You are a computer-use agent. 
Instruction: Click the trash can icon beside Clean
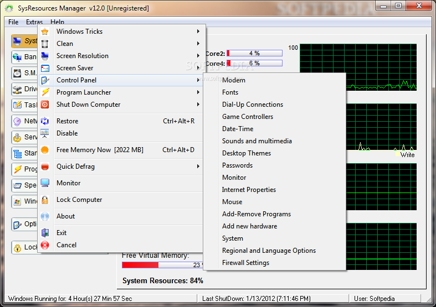tap(45, 44)
